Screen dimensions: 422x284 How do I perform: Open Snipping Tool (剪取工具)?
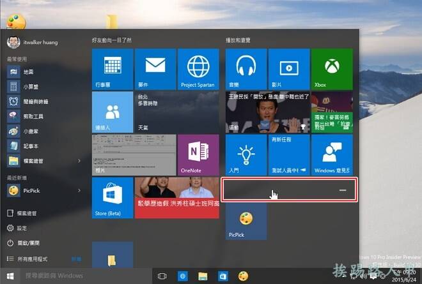[x=44, y=116]
